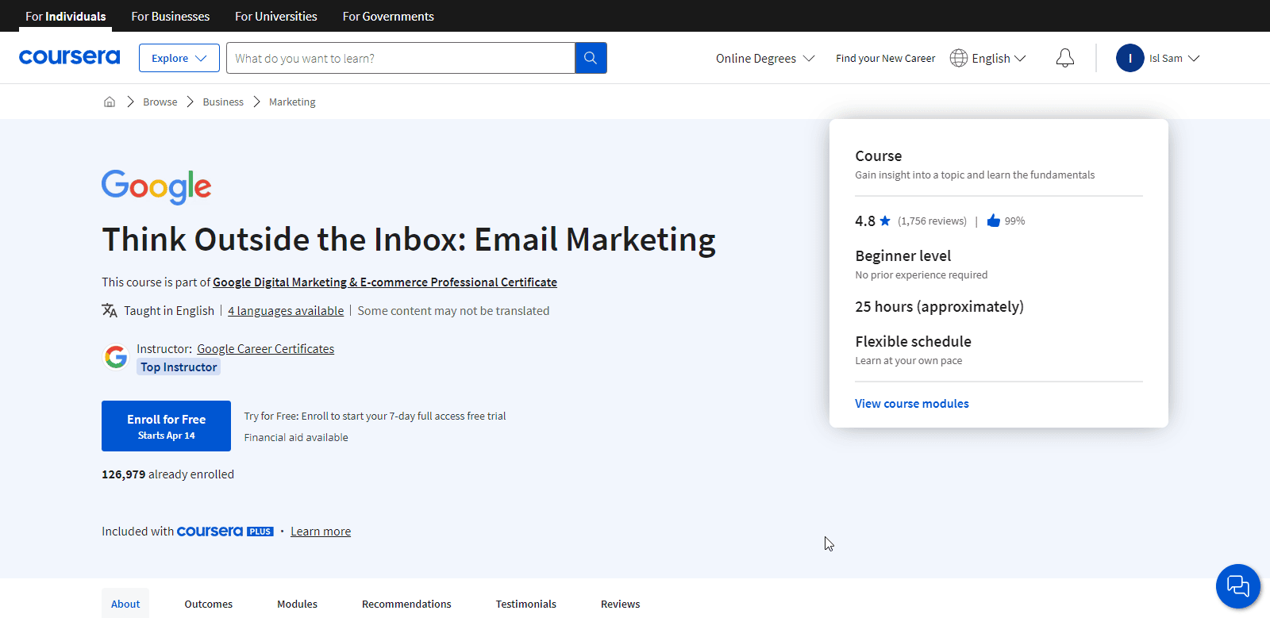The height and width of the screenshot is (618, 1270).
Task: Open the Recommendations tab
Action: [406, 604]
